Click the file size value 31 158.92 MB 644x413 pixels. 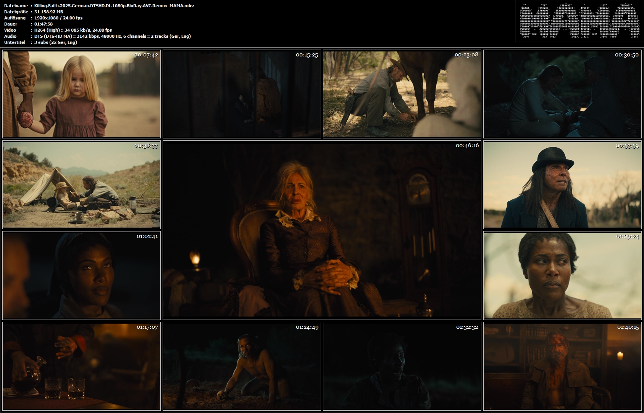click(x=48, y=12)
